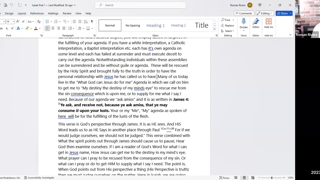320x180 pixels.
Task: Open the Comments pane
Action: tap(244, 13)
